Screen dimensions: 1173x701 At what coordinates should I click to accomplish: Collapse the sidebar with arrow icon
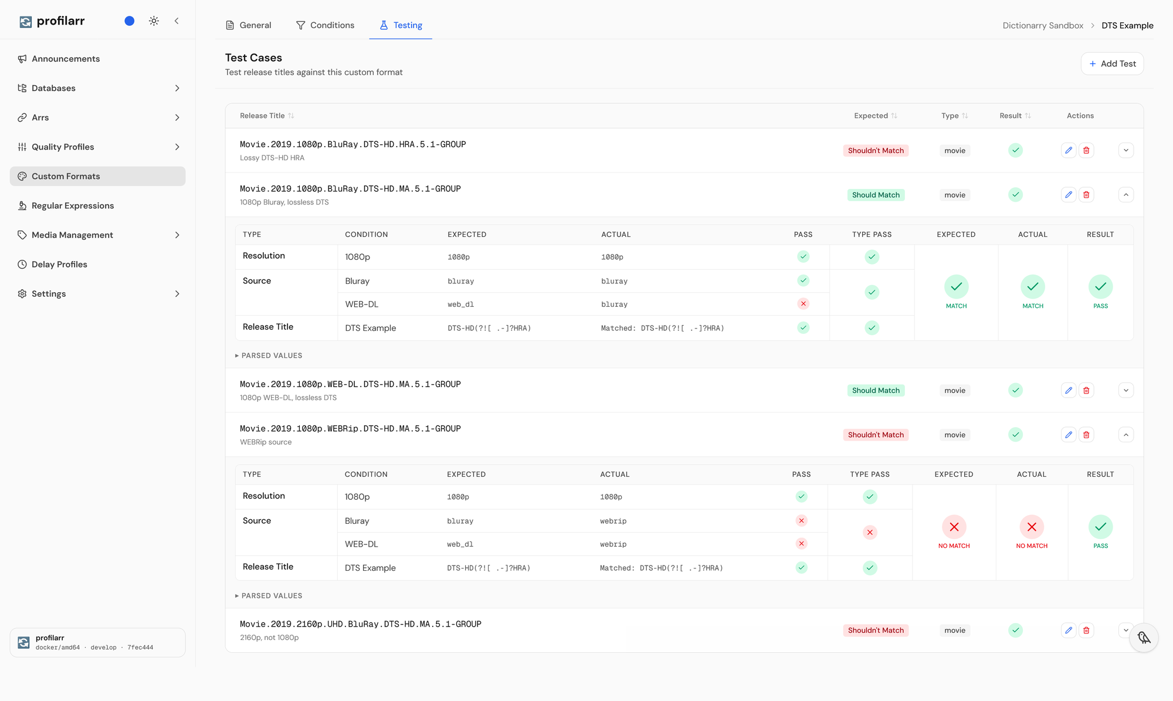coord(177,21)
